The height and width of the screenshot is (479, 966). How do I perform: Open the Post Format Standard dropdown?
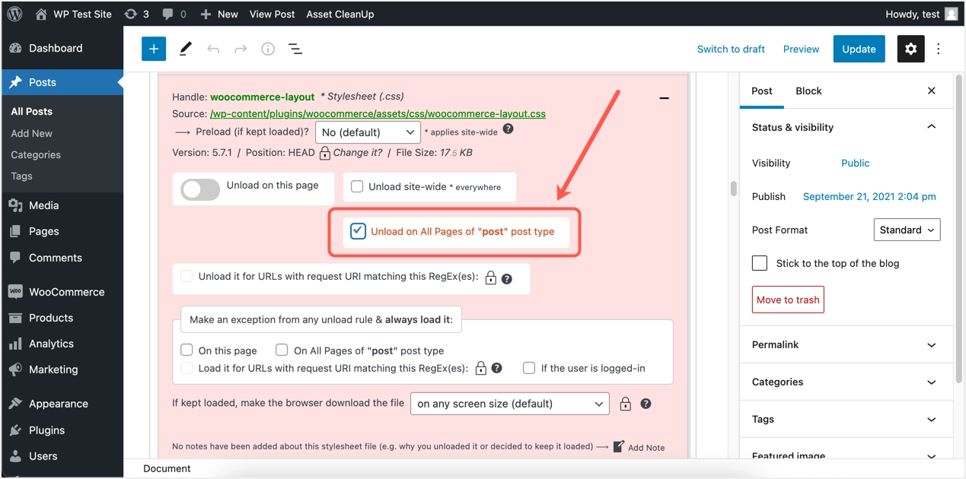907,230
